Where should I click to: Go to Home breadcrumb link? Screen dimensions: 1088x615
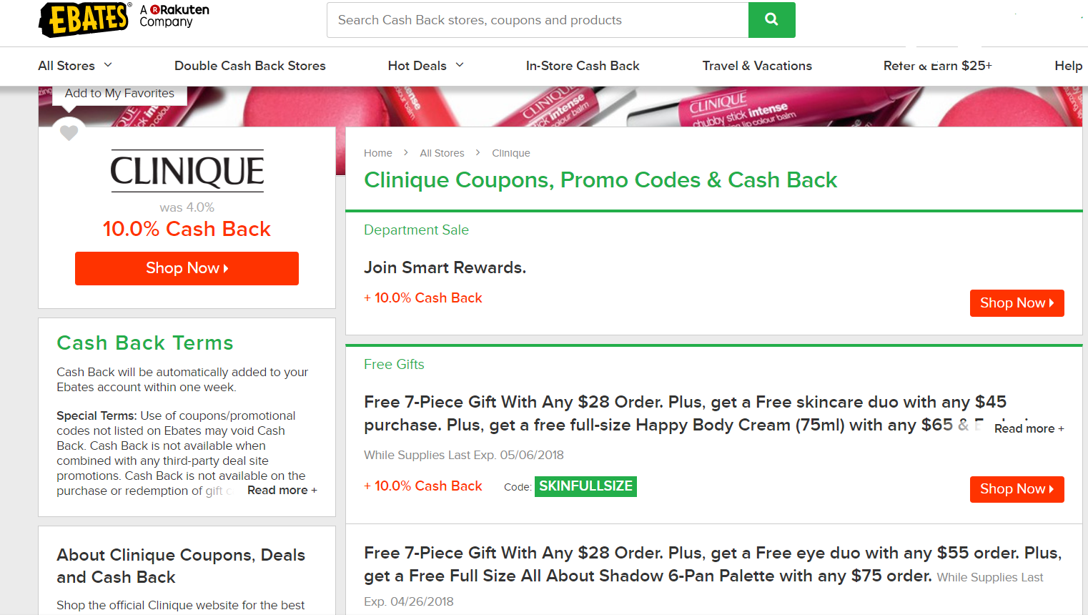[377, 153]
